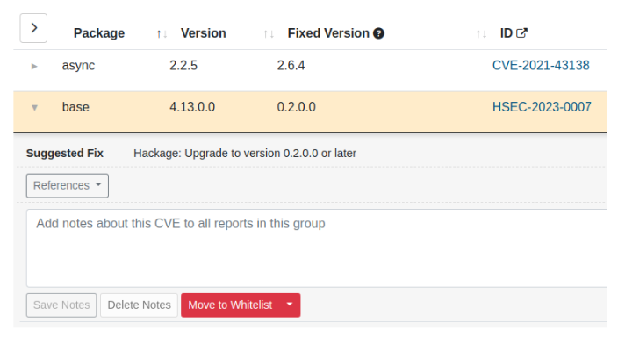Click the right chevron expand-all button
618x345 pixels.
(33, 28)
